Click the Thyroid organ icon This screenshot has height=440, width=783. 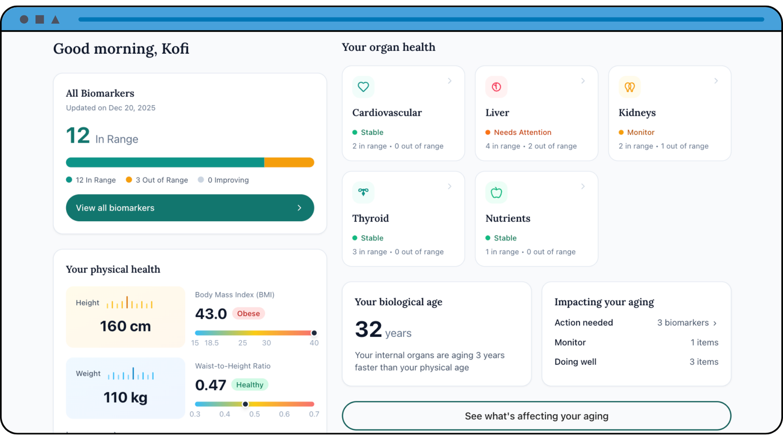[363, 192]
